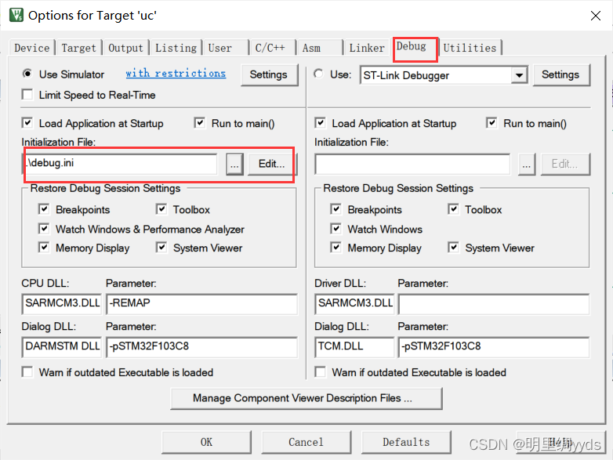Open the Listing tab

(x=176, y=48)
